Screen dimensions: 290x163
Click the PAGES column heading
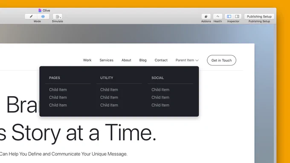pos(55,78)
